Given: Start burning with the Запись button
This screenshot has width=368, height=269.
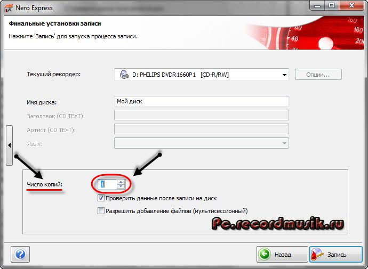Looking at the screenshot, I should pyautogui.click(x=336, y=254).
